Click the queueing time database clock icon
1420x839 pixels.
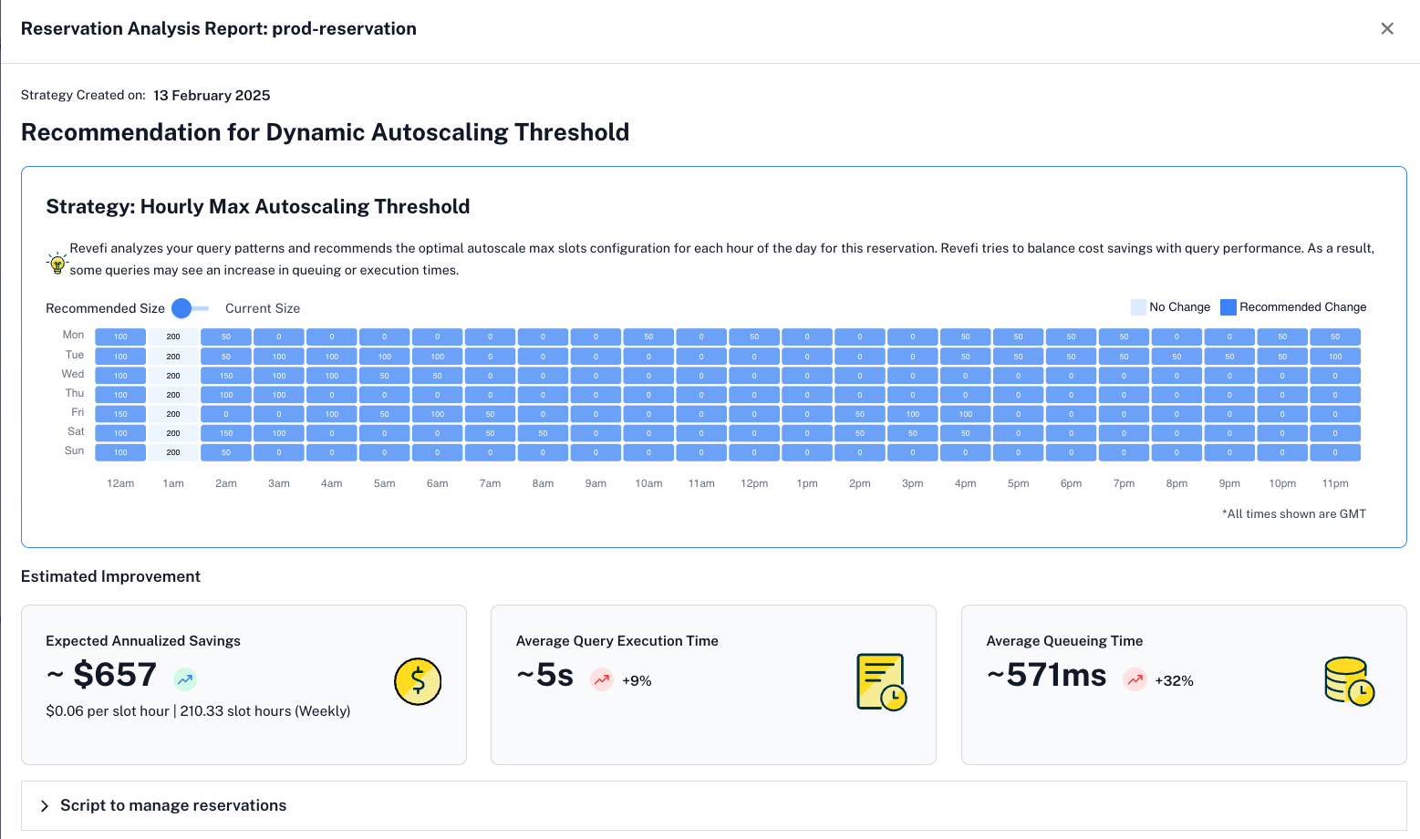point(1349,681)
